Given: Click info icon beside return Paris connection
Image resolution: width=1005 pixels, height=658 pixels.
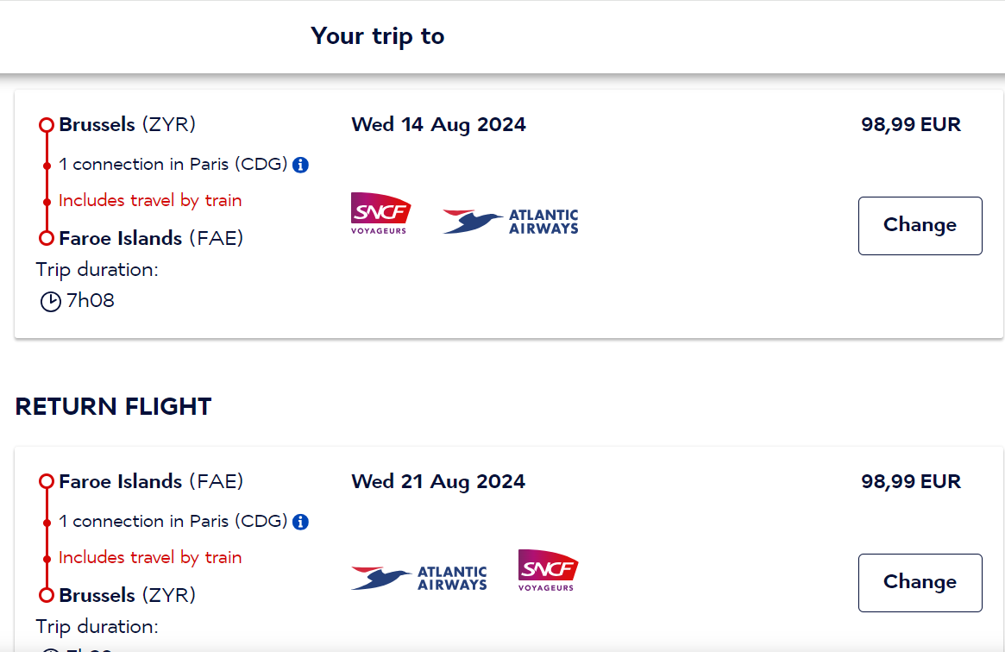Looking at the screenshot, I should (x=300, y=522).
